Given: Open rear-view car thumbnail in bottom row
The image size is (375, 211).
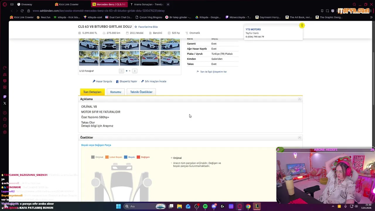Looking at the screenshot, I should 150,58.
